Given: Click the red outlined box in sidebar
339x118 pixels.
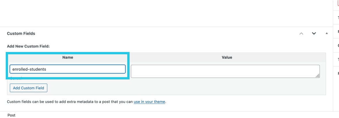Looking at the screenshot, I should 338,3.
